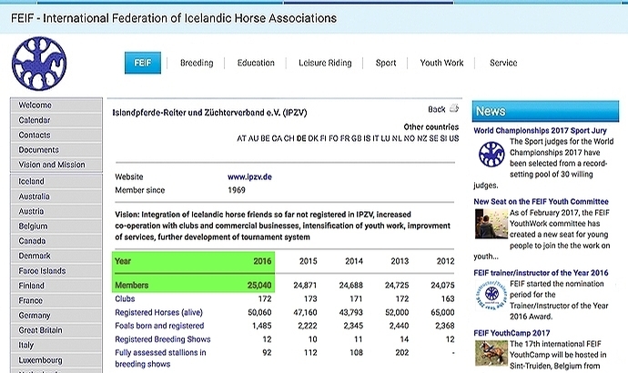Screen dimensions: 628x373
Task: Select France in the country sidebar
Action: pos(56,300)
